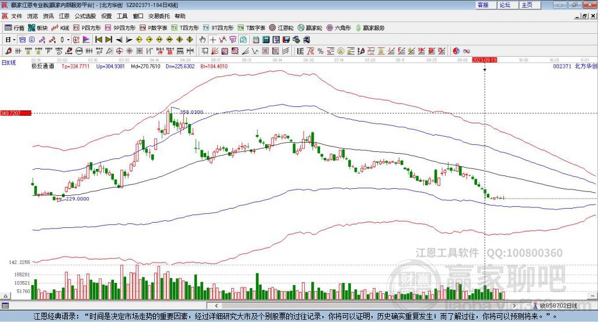Click the blue infinity icon
Image resolution: width=598 pixels, height=322 pixels.
point(467,51)
